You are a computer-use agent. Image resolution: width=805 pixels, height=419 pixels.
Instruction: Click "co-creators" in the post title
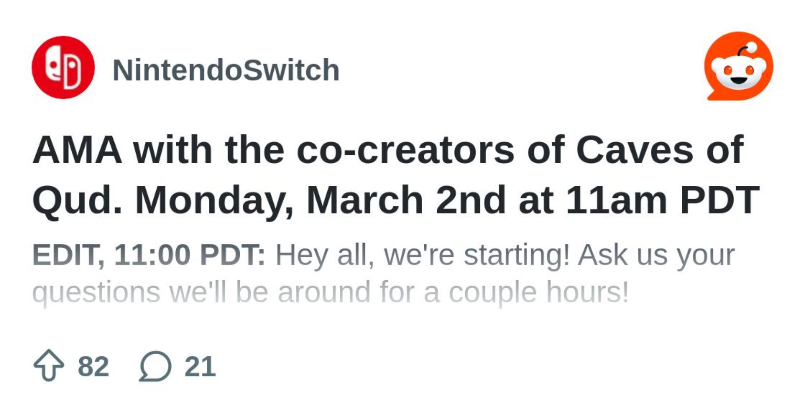click(x=405, y=150)
